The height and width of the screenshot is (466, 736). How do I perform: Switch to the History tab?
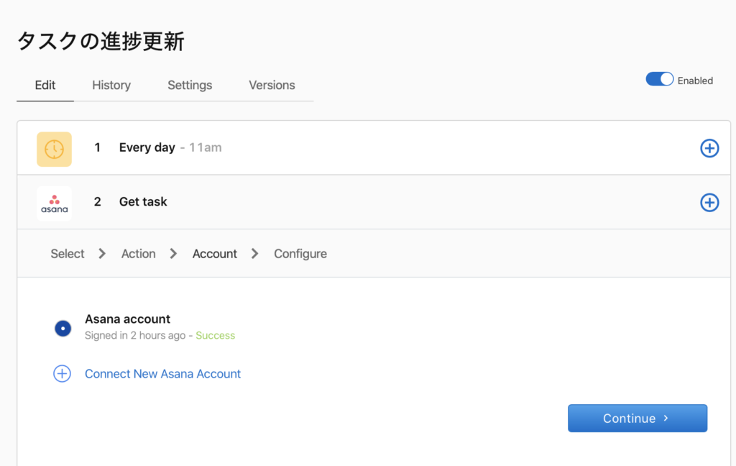click(x=111, y=85)
